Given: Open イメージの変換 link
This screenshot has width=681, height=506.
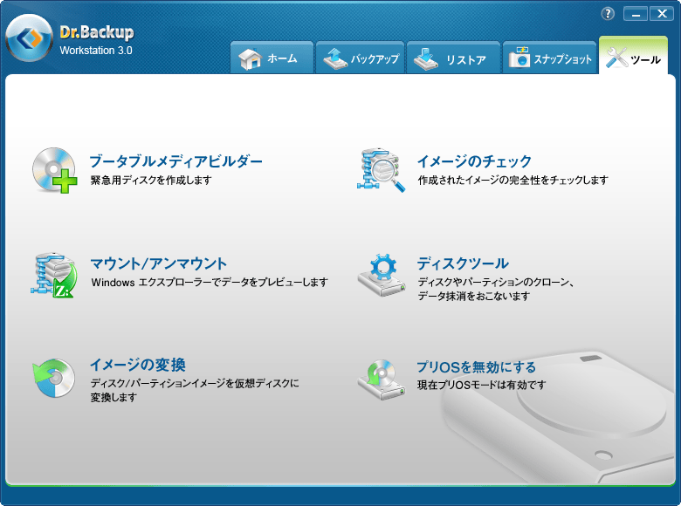Looking at the screenshot, I should coord(138,365).
